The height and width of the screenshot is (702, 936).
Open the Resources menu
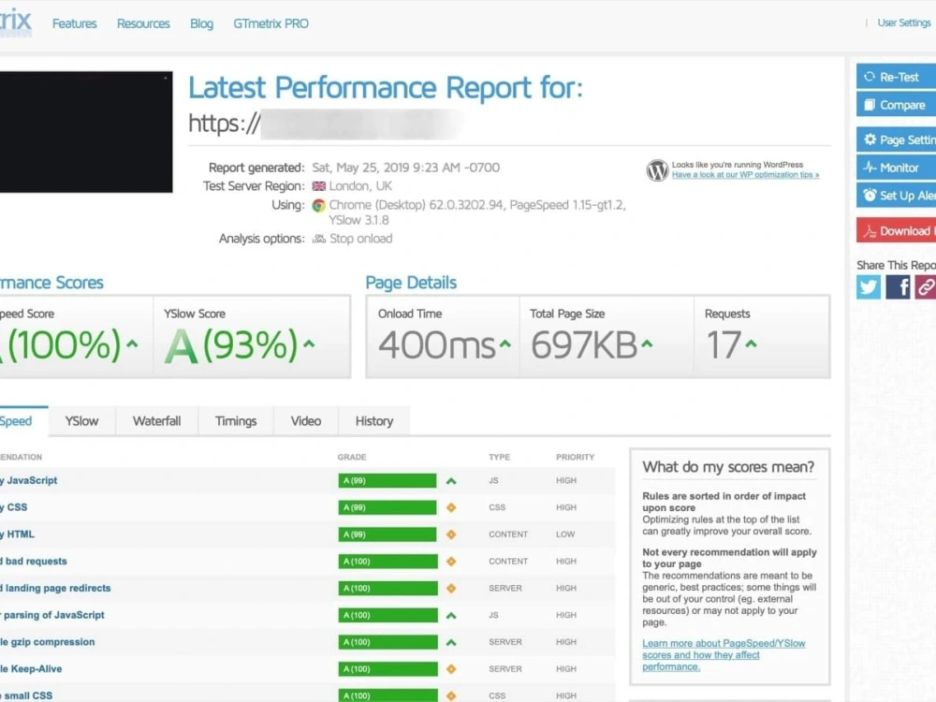click(143, 24)
